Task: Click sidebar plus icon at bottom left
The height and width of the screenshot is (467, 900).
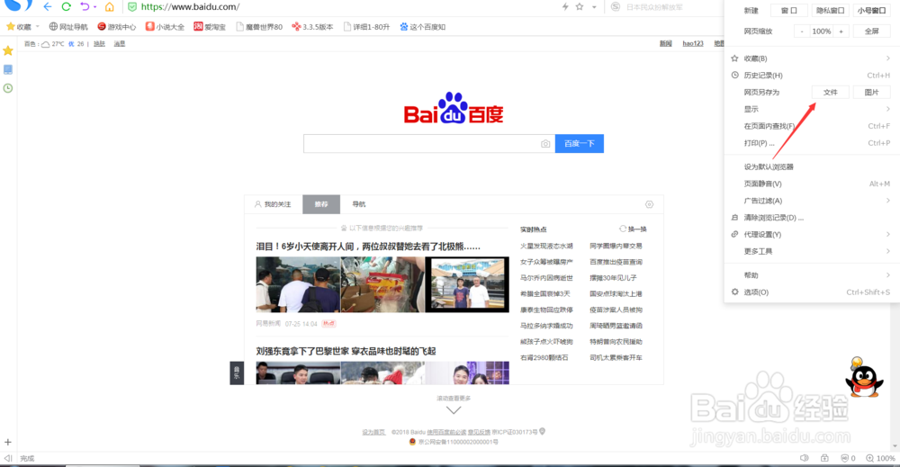Action: pos(8,443)
